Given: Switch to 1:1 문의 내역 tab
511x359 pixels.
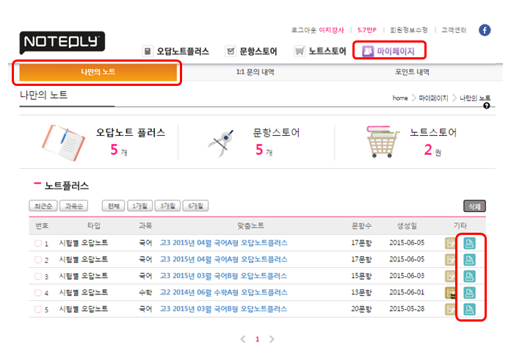Looking at the screenshot, I should (255, 72).
